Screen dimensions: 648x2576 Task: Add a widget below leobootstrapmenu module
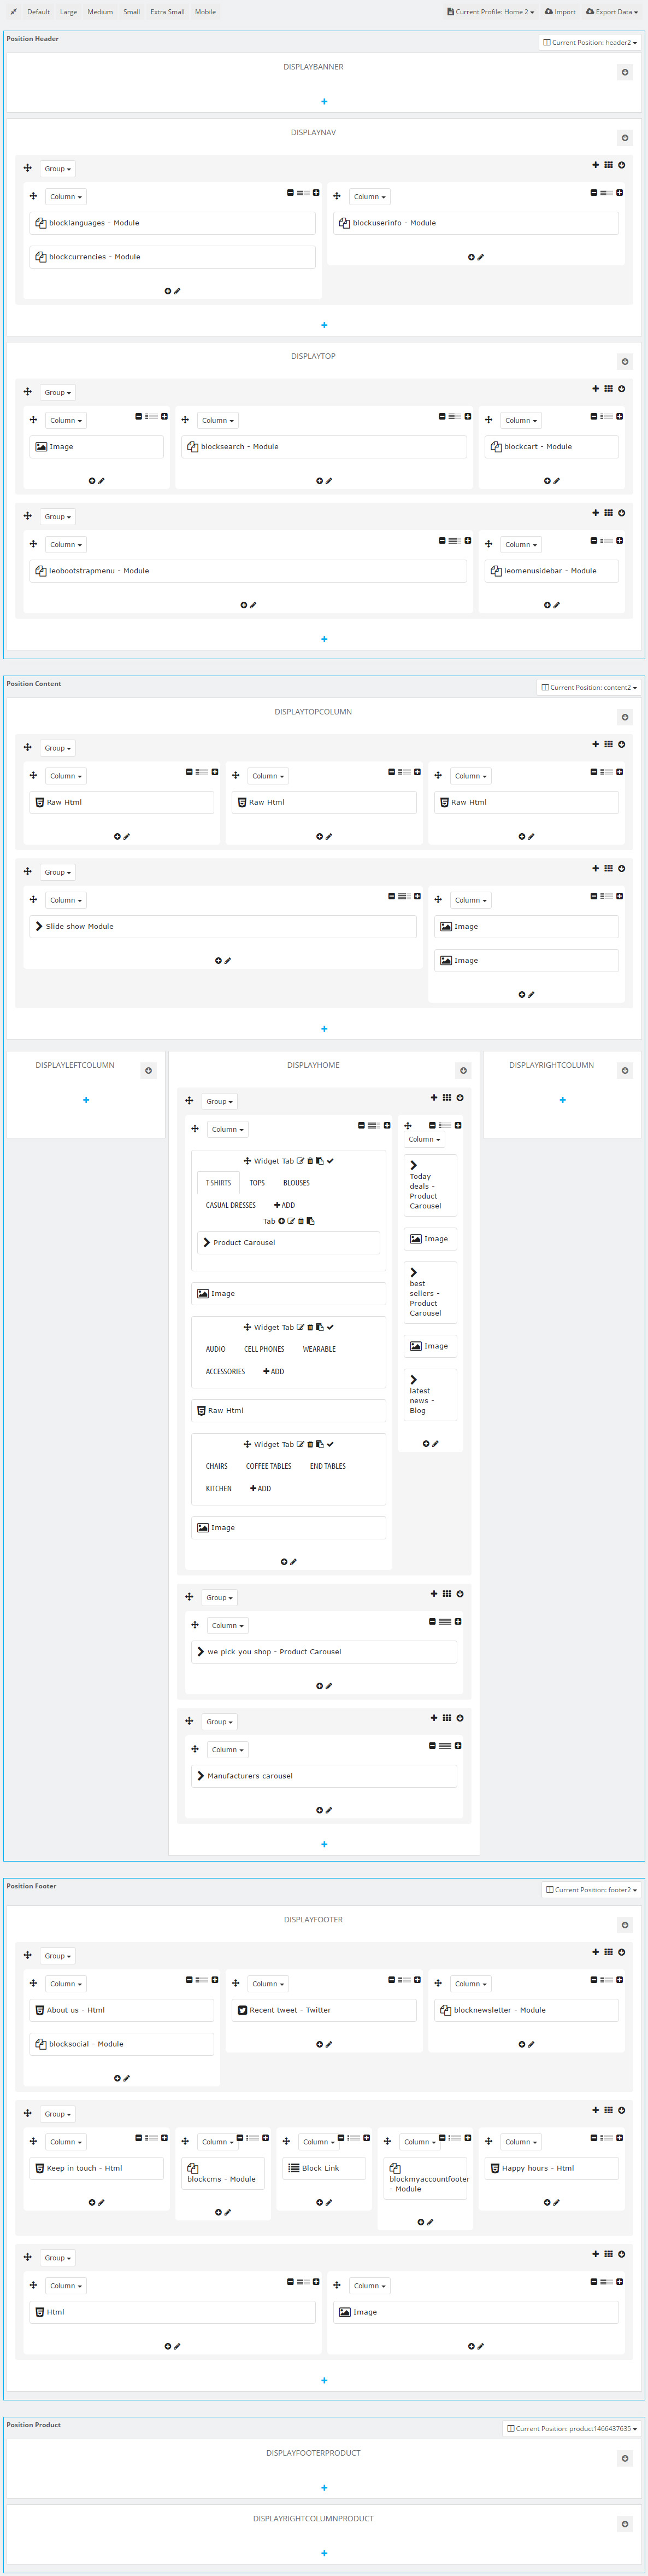pyautogui.click(x=244, y=605)
